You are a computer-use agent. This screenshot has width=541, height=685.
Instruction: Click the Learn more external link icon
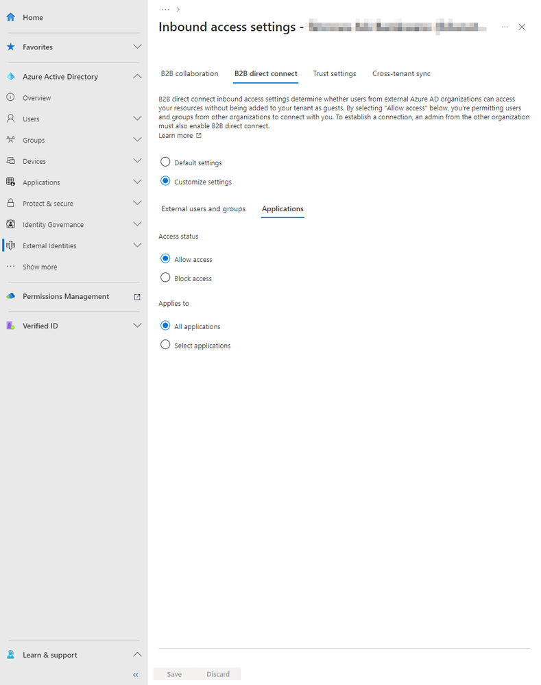pos(199,136)
